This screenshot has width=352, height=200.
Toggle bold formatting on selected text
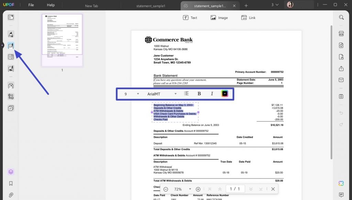(x=199, y=93)
